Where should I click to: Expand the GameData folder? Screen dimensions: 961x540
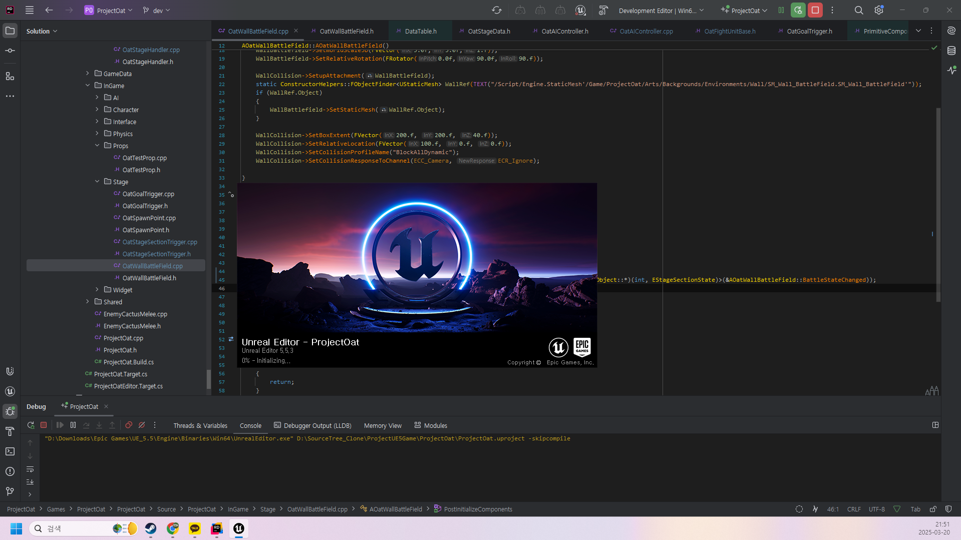[88, 74]
